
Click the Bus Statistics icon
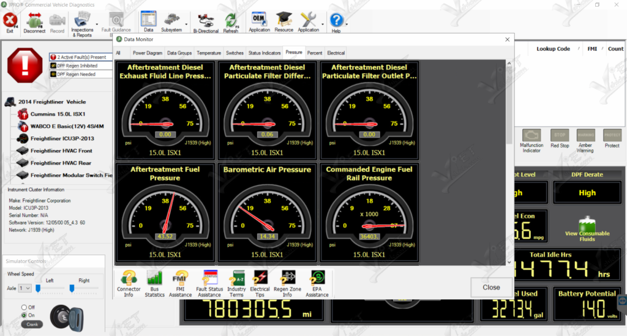pos(155,283)
